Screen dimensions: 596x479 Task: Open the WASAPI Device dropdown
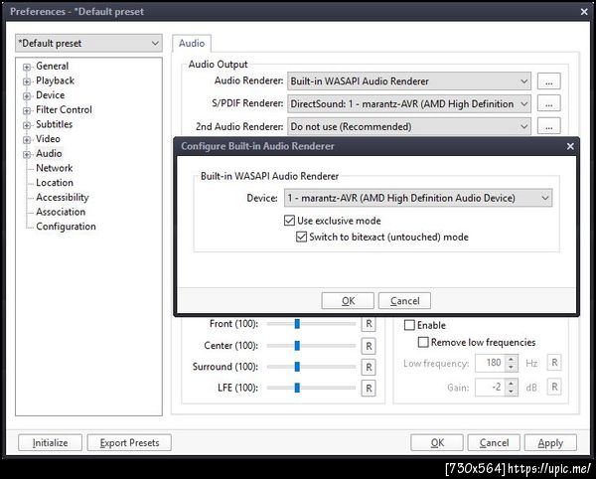coord(418,198)
